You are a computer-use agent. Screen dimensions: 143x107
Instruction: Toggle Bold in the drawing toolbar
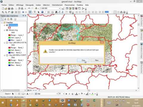66,94
